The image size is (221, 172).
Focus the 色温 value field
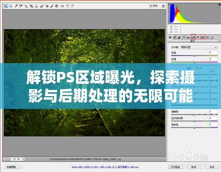point(213,52)
